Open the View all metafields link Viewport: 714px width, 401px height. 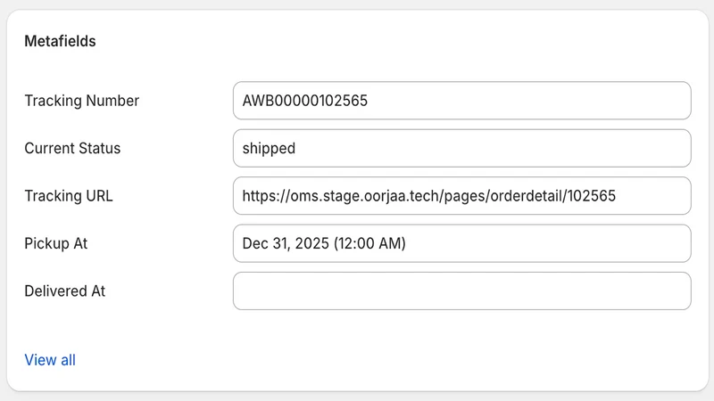[50, 360]
